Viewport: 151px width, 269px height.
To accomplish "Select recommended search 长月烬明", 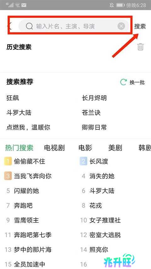I will coord(94,98).
